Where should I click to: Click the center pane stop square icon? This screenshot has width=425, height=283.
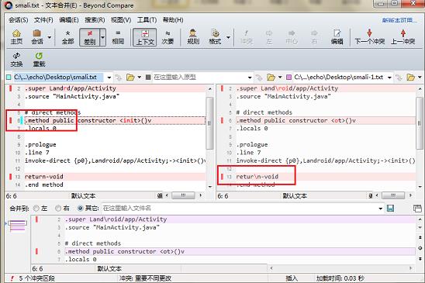(148, 78)
